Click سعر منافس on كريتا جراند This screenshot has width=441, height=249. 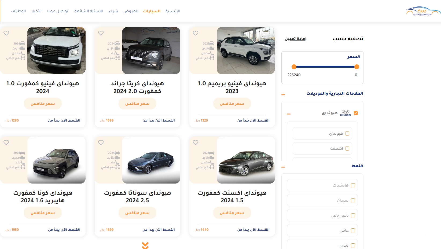[x=137, y=104]
